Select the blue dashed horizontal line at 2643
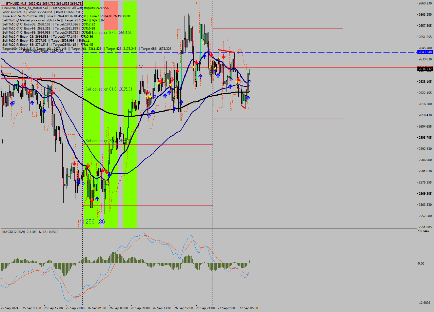This screenshot has height=312, width=434. tap(305, 52)
